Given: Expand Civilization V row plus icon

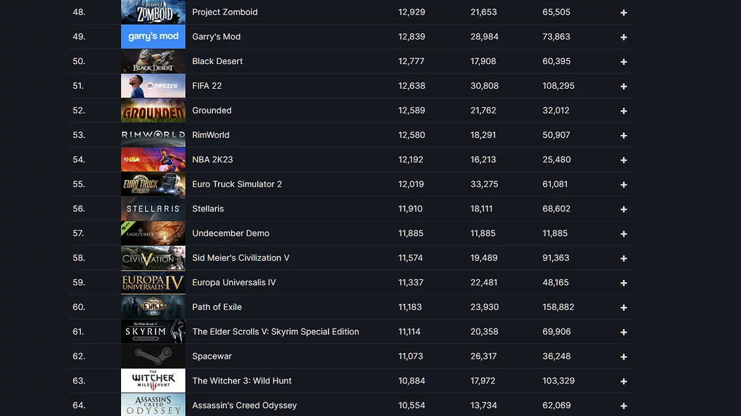Looking at the screenshot, I should tap(624, 258).
